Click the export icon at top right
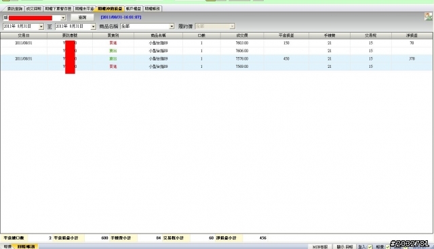 pyautogui.click(x=429, y=16)
